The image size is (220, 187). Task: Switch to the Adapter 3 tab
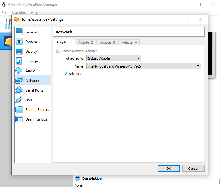pos(108,42)
